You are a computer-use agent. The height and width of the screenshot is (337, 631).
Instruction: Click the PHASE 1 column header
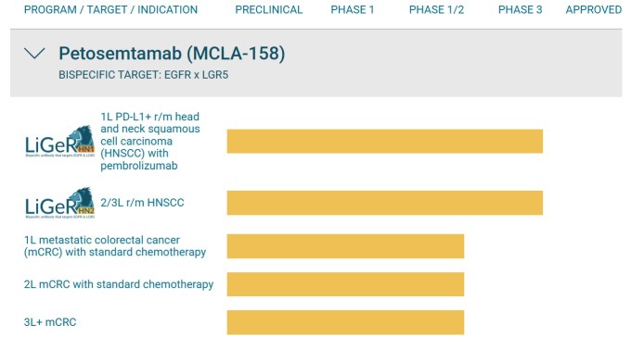pos(353,9)
